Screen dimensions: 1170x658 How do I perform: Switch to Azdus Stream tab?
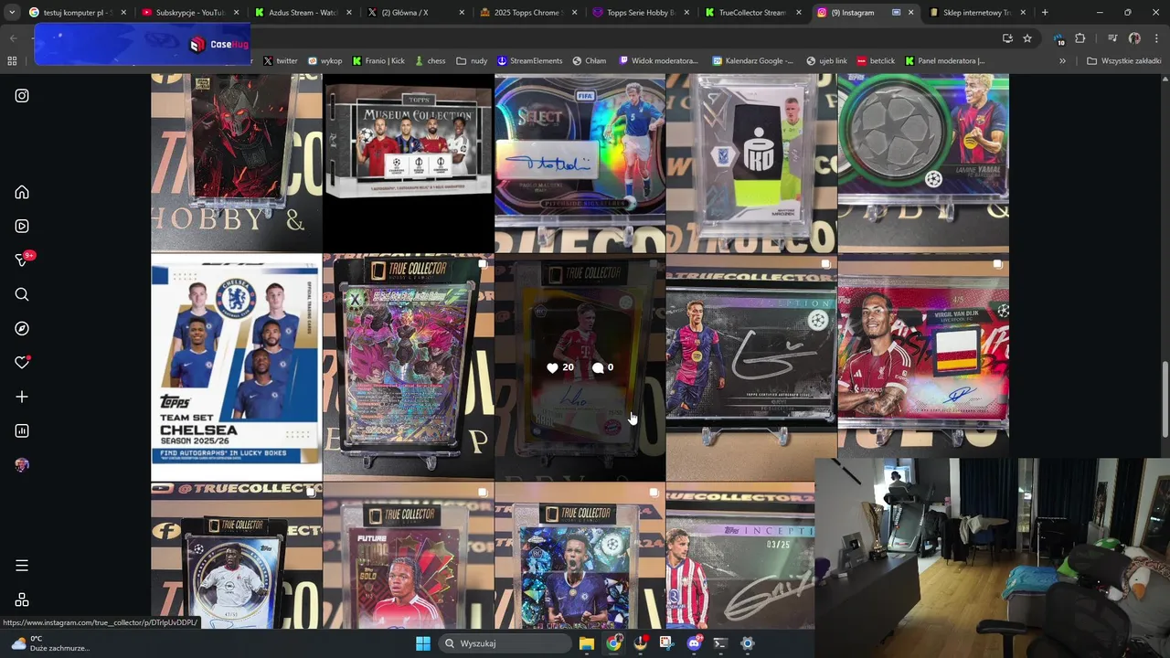[303, 13]
